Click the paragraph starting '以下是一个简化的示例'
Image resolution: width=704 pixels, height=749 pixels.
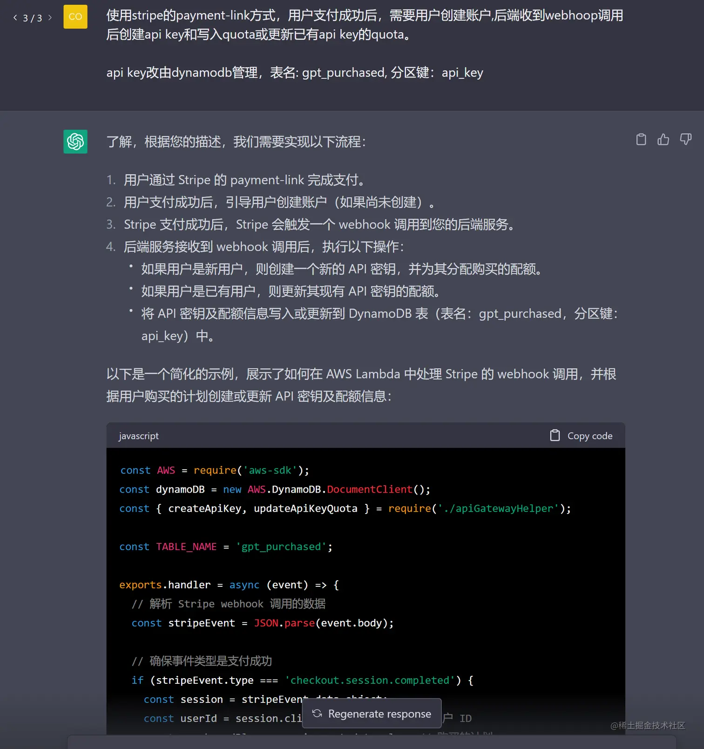(361, 385)
